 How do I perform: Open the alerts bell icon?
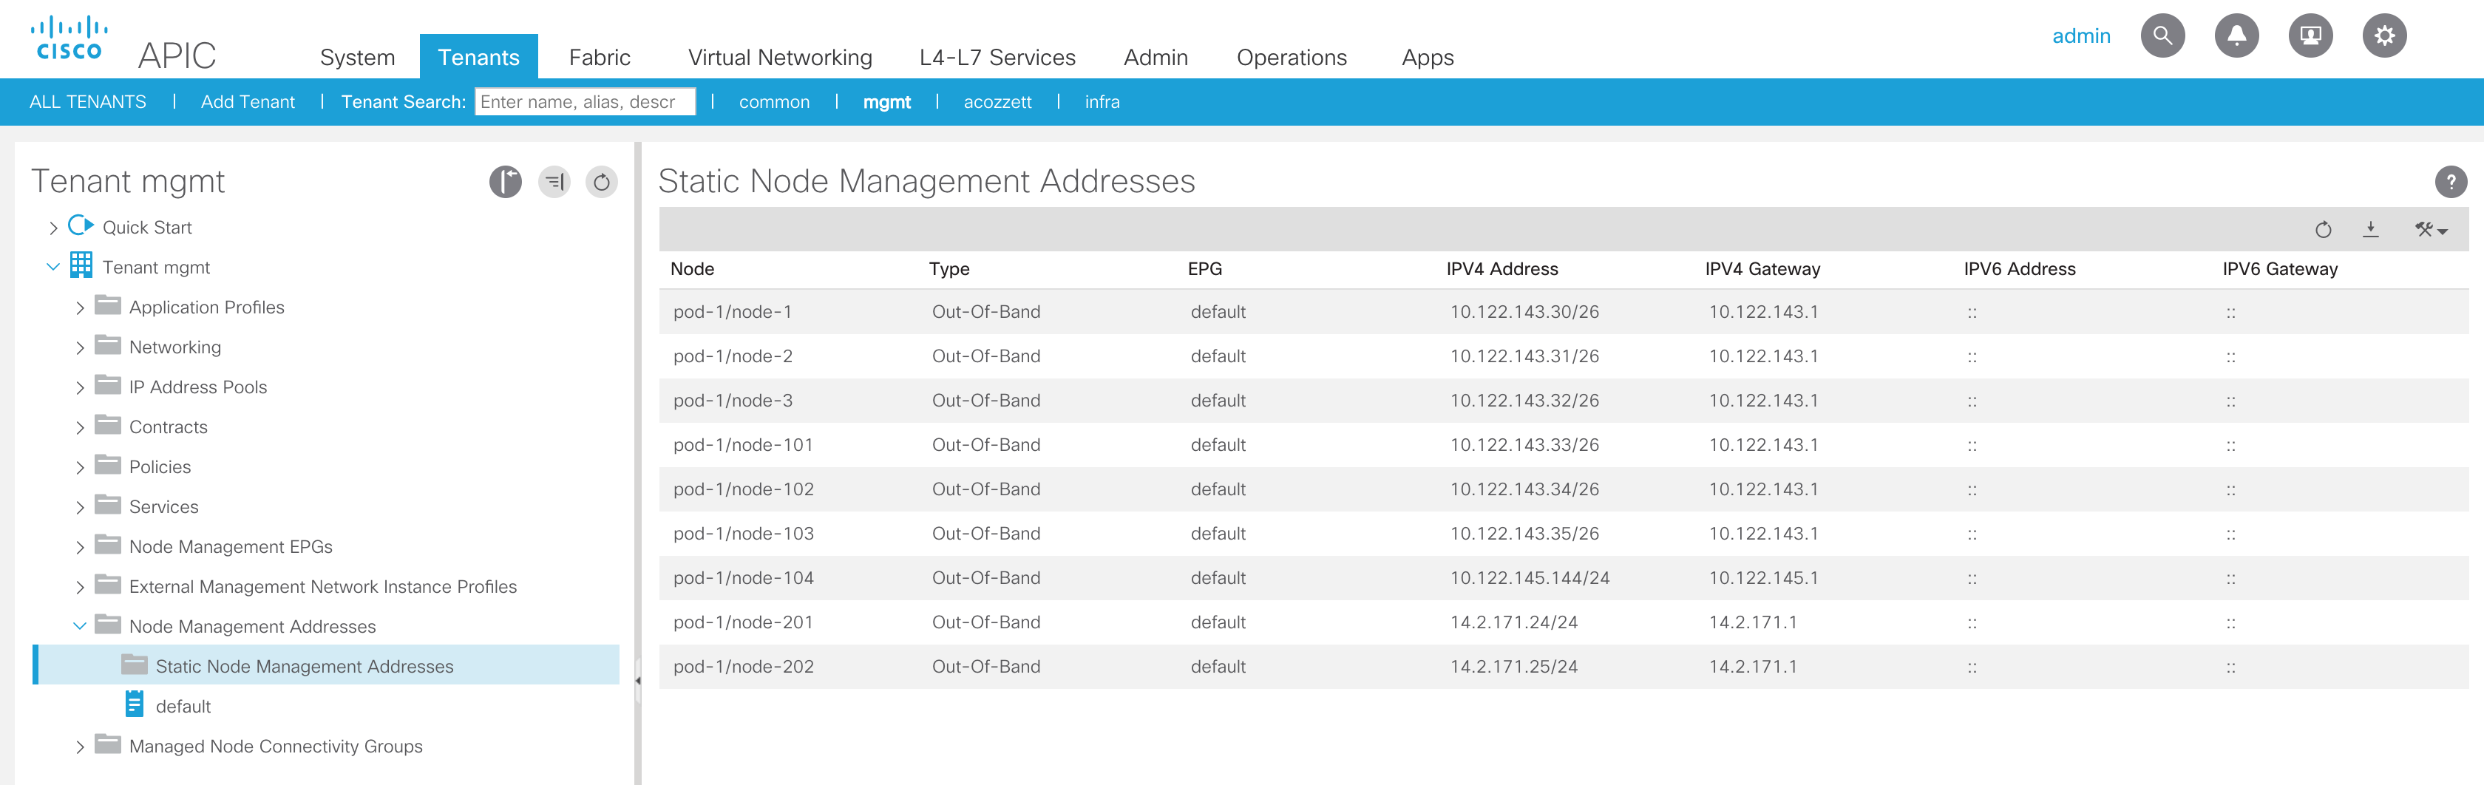tap(2236, 37)
